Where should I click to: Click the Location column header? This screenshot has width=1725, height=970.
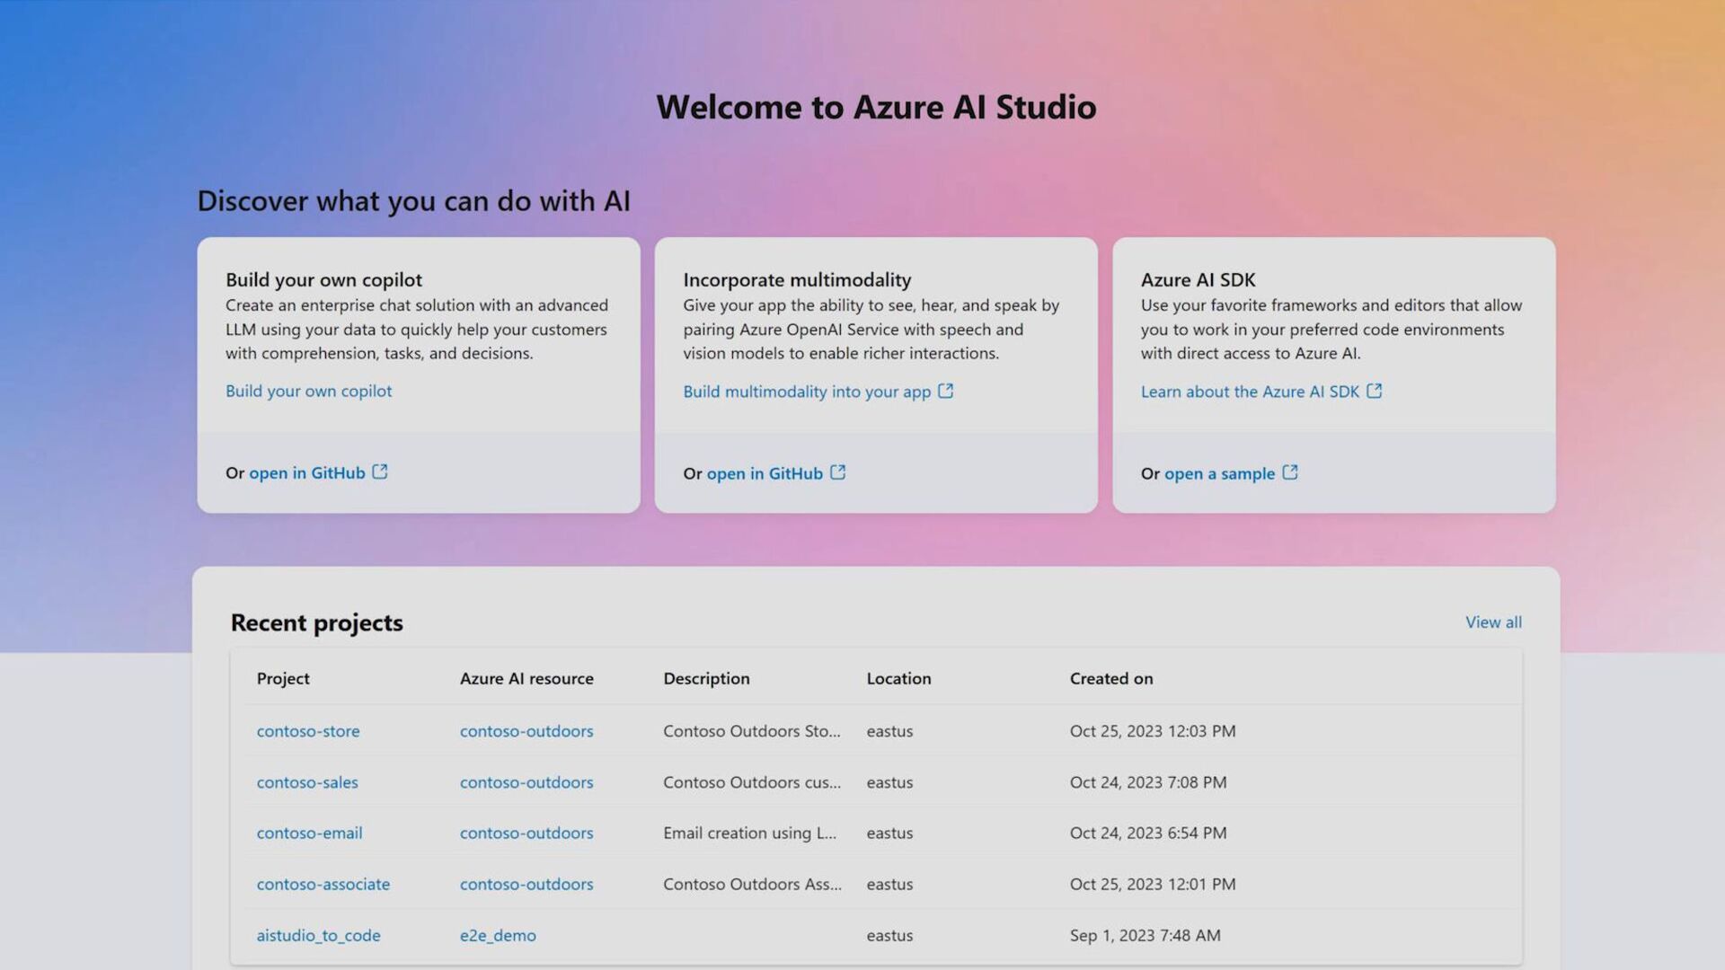point(898,678)
